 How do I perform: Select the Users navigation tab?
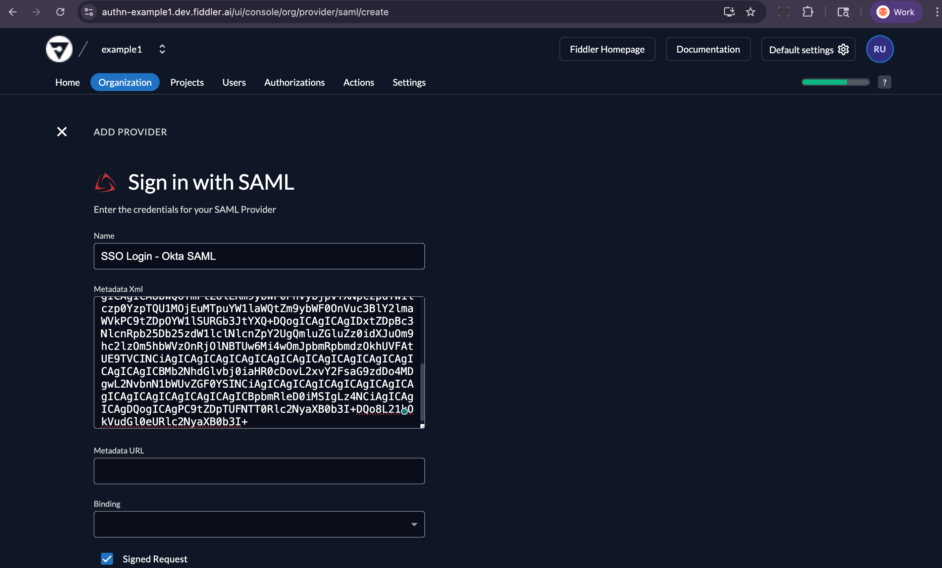(234, 82)
